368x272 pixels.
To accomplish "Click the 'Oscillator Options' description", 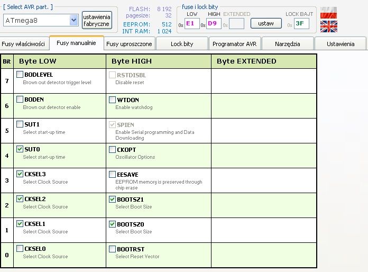I will point(135,157).
